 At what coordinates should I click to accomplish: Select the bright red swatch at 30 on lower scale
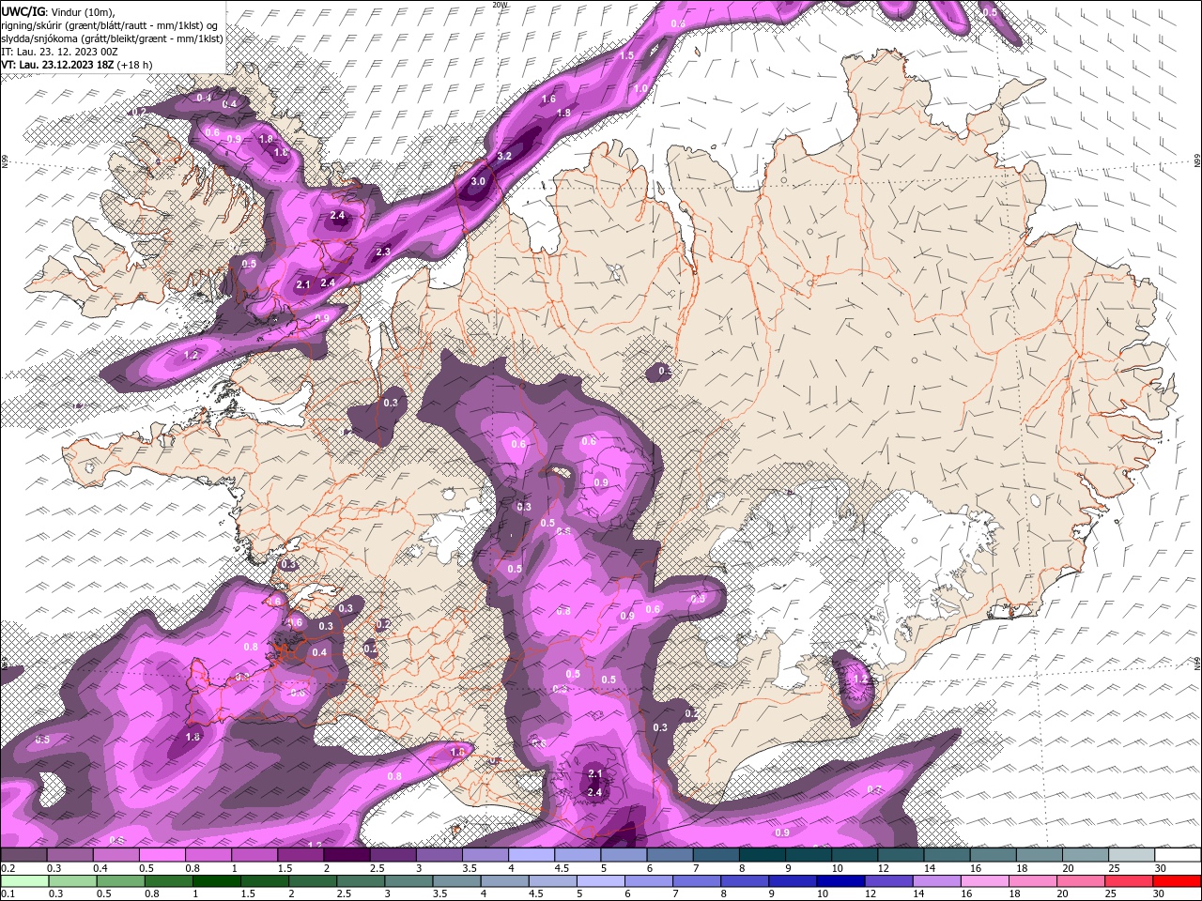coord(1178,881)
